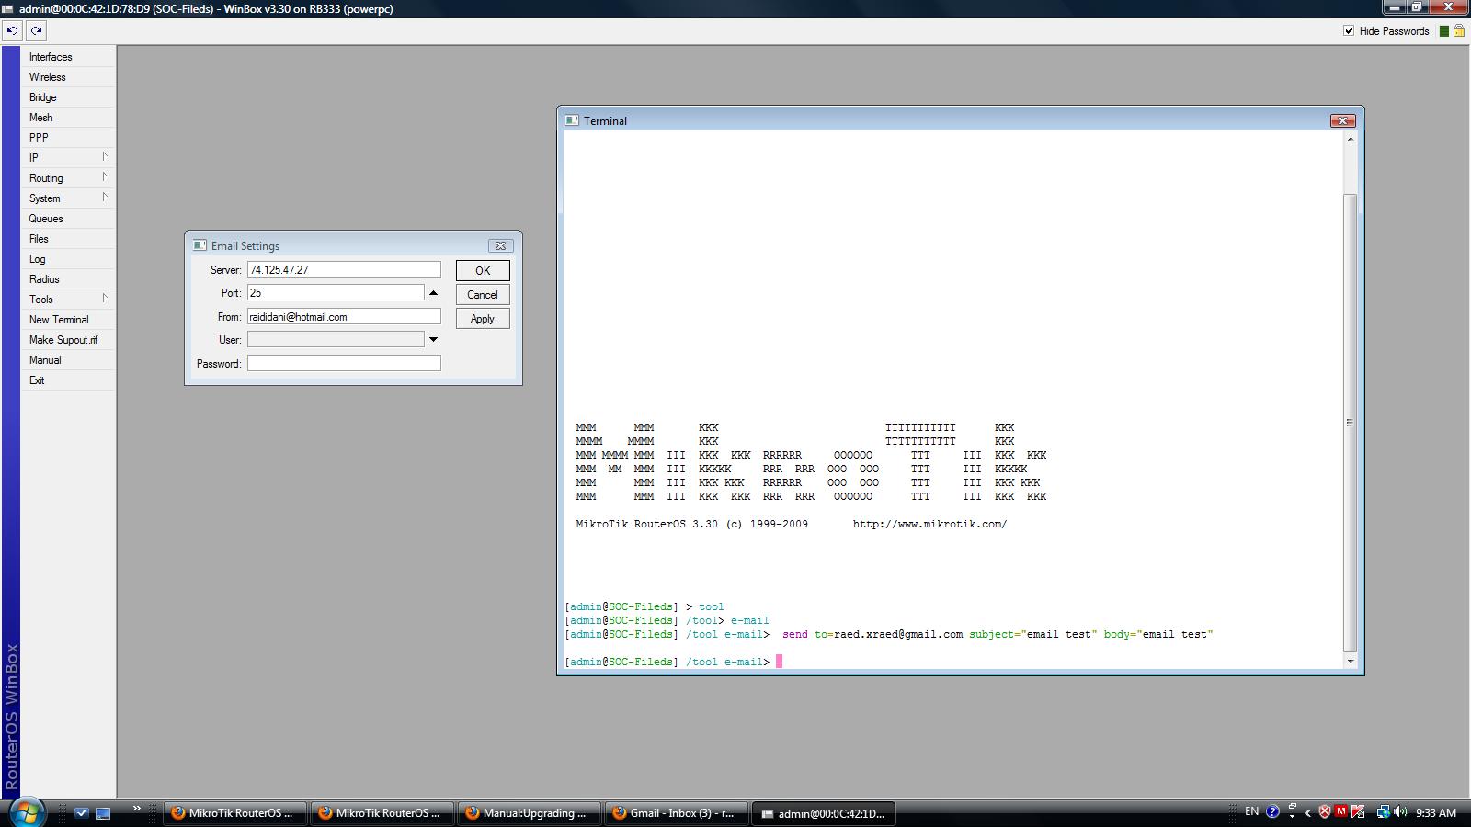Open the Interfaces menu item
Image resolution: width=1471 pixels, height=827 pixels.
(x=68, y=57)
